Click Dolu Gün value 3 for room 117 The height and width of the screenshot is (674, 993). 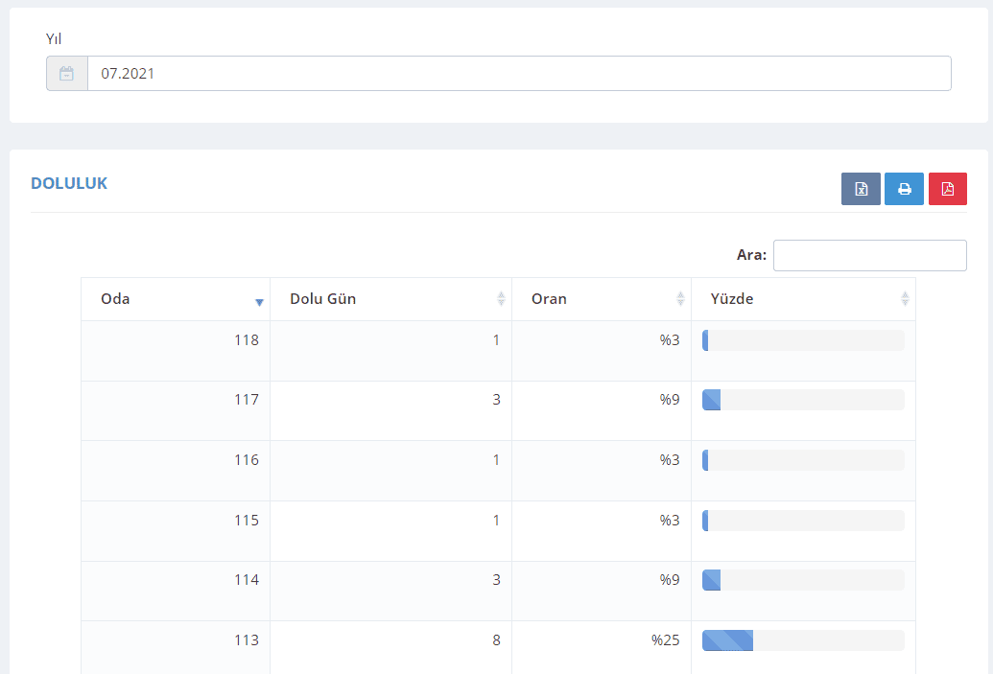point(497,400)
